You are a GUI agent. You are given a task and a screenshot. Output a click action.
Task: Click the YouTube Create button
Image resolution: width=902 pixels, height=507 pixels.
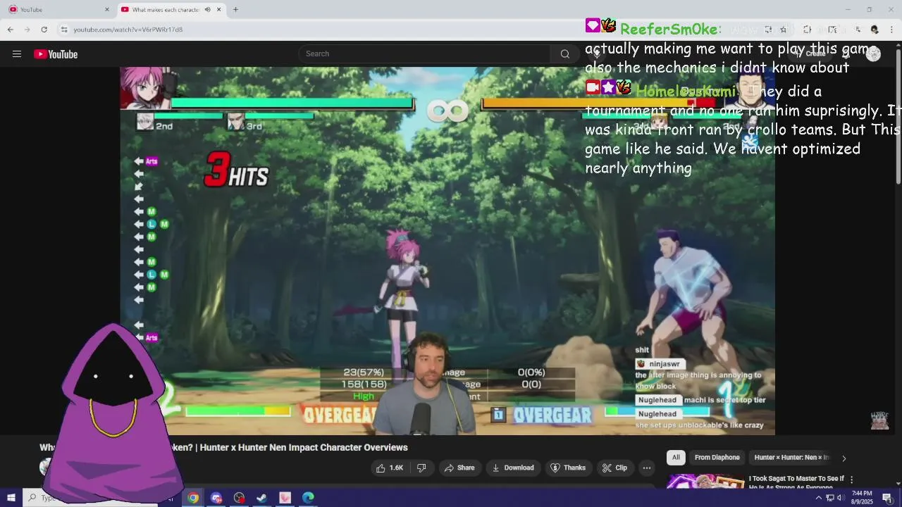(x=810, y=54)
